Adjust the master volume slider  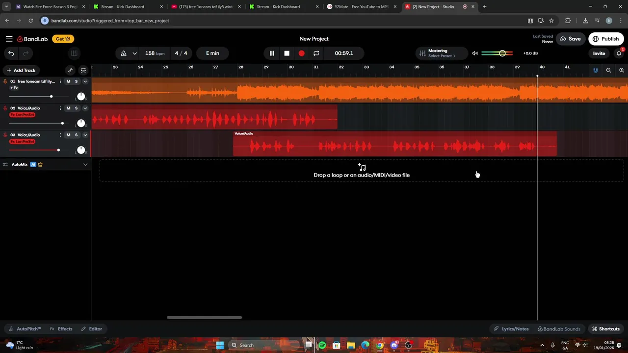497,53
